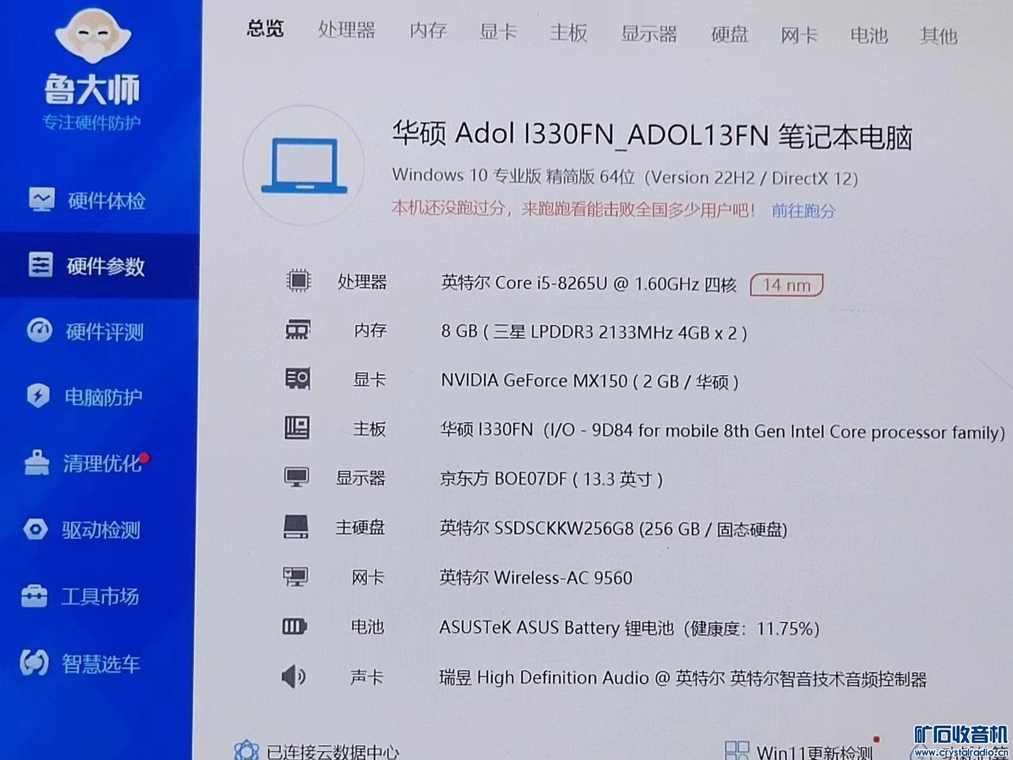1013x760 pixels.
Task: Click the 显示器 monitor icon
Action: (x=296, y=477)
